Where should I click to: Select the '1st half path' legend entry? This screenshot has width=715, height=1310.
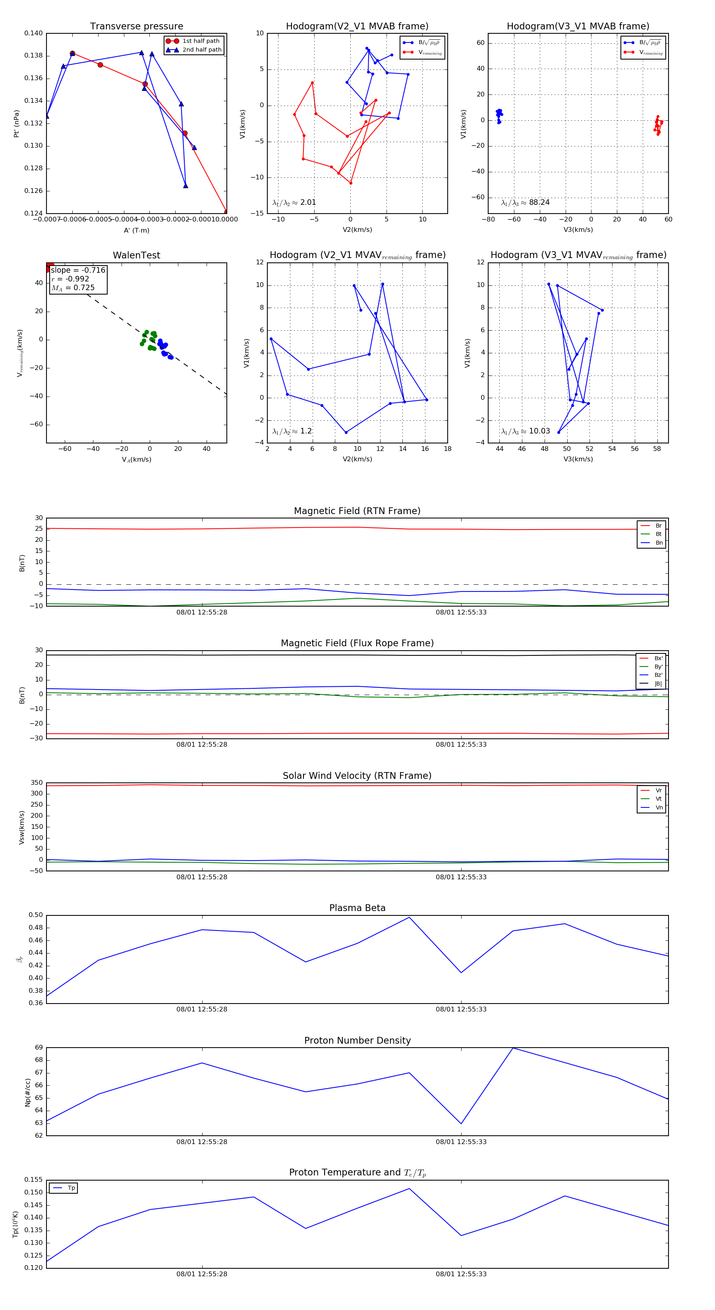(x=193, y=41)
